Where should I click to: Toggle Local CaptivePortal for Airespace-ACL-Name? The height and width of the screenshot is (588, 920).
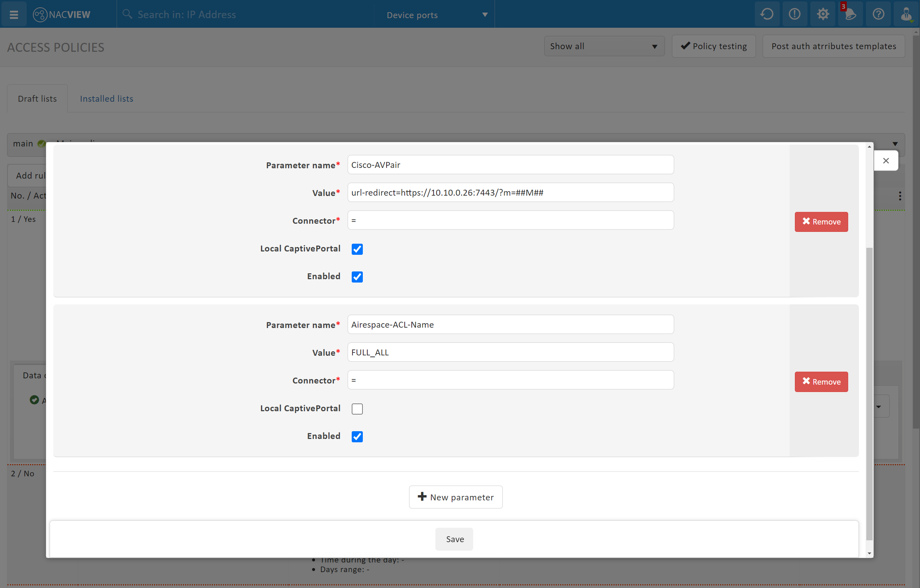pos(357,409)
